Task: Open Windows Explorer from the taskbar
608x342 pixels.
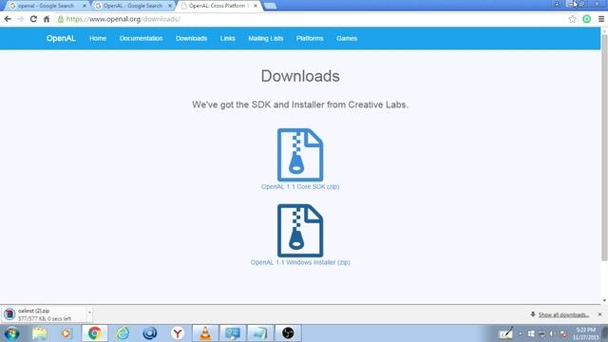Action: tap(39, 333)
